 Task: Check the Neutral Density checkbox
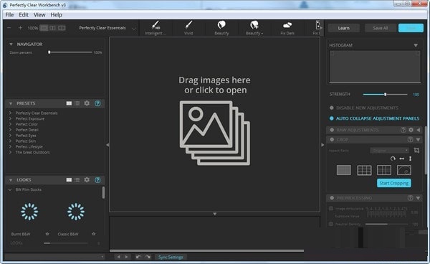[331, 224]
